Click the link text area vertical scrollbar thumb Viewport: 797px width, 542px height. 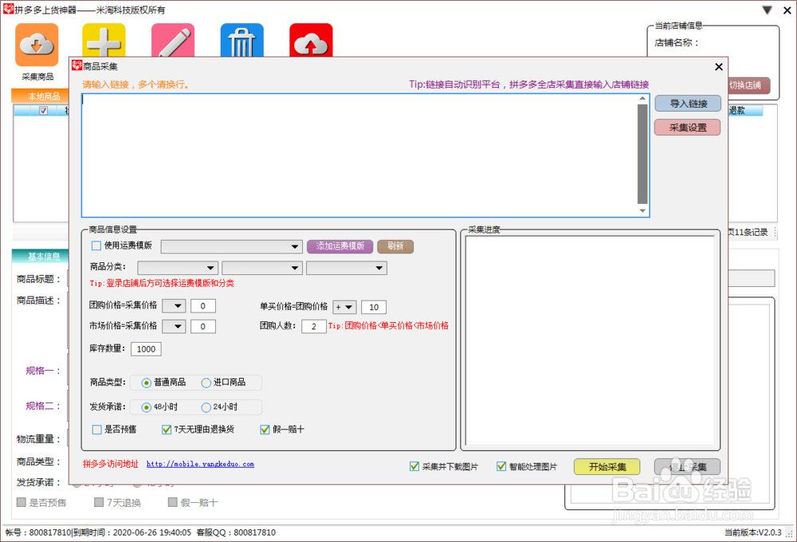[642, 154]
